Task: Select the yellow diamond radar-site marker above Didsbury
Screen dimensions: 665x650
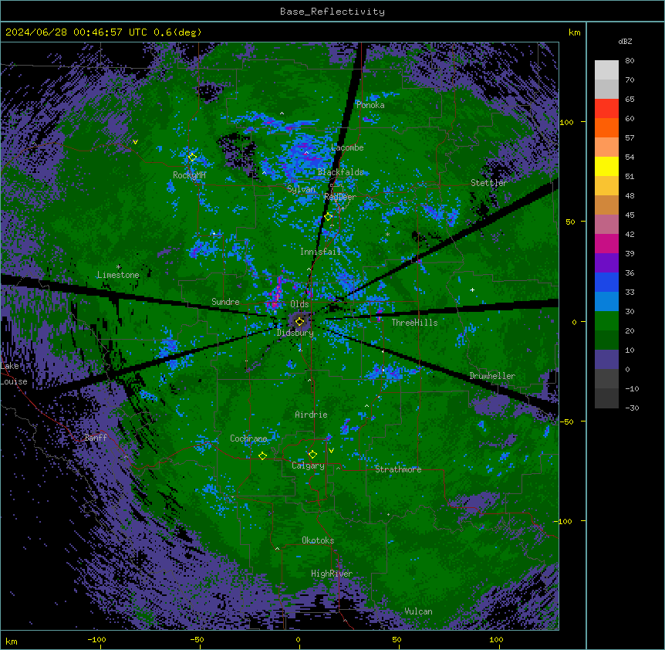Action: tap(299, 322)
